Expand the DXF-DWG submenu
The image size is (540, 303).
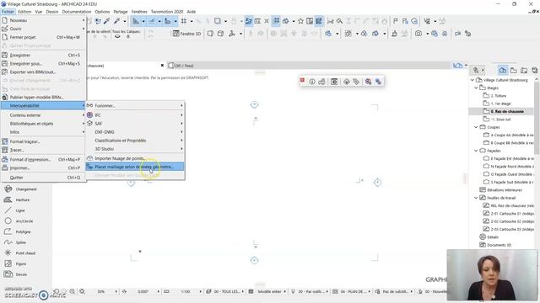coord(135,132)
